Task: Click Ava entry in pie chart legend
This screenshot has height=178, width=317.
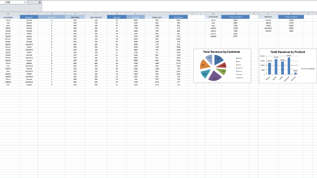Action: click(238, 61)
